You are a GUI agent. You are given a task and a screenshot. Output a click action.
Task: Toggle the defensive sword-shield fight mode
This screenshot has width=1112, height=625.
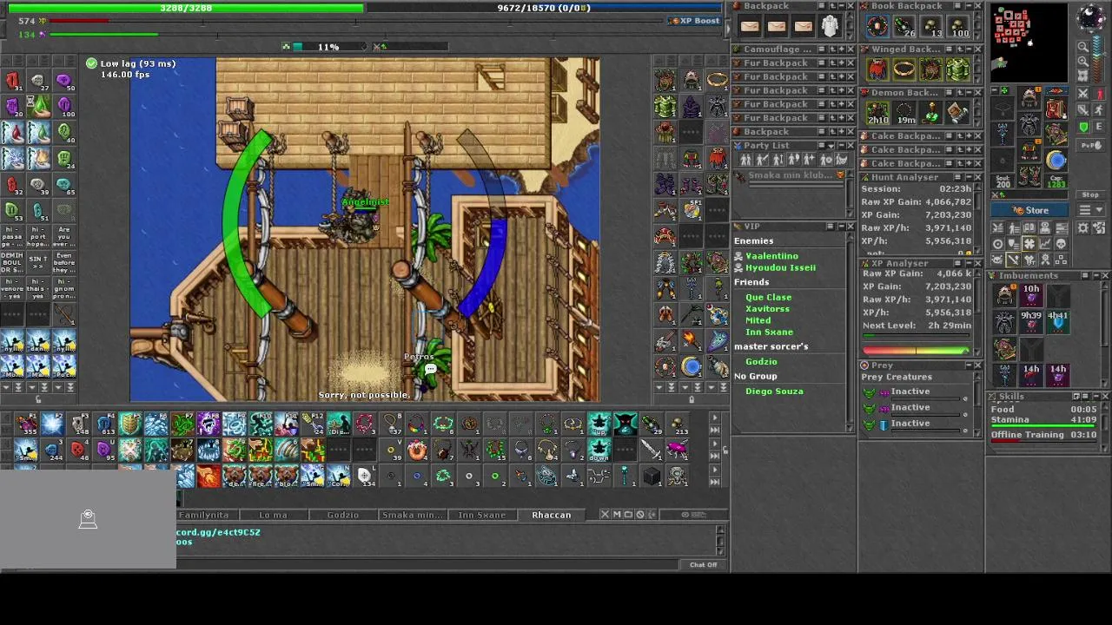click(x=1082, y=110)
